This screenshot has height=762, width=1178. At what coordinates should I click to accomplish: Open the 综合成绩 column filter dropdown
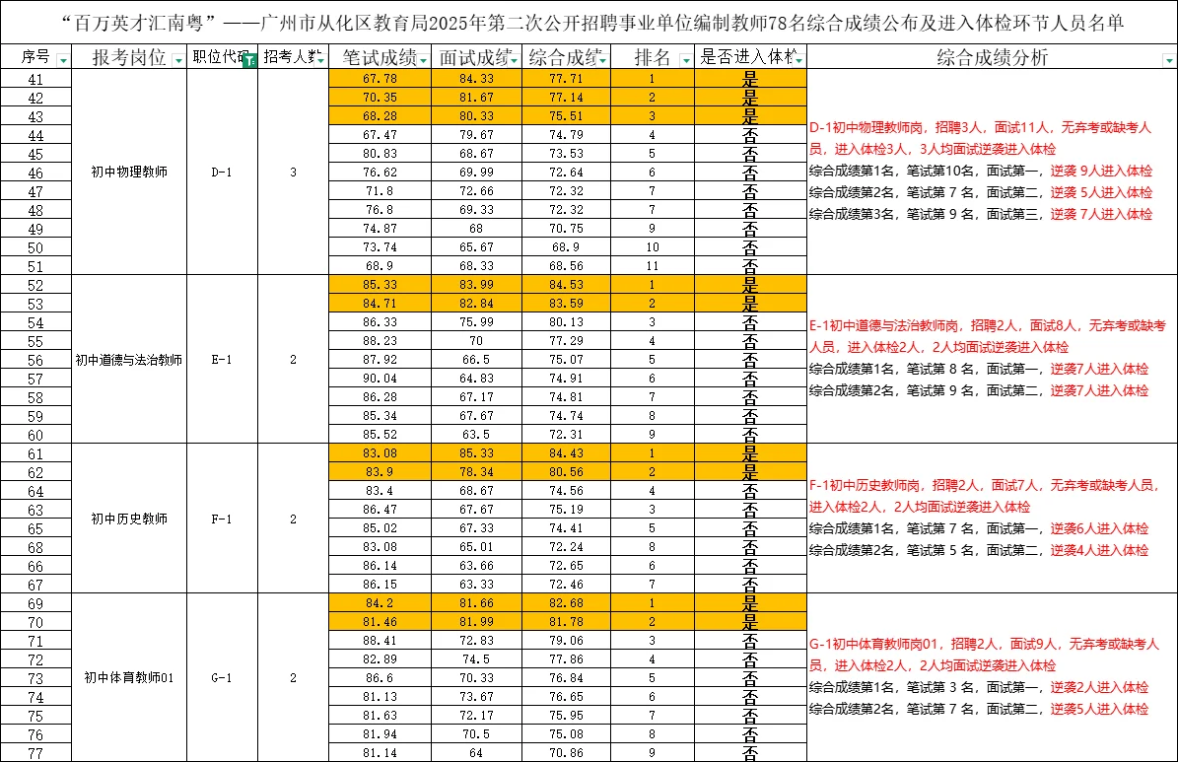pos(603,60)
